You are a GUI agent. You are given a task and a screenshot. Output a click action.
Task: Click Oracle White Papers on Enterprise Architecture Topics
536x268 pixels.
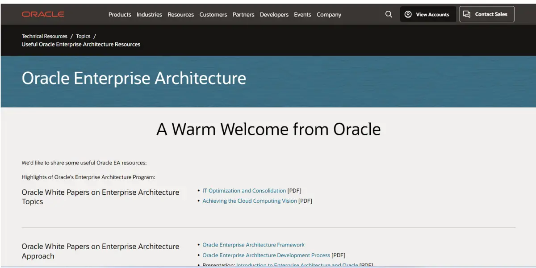(100, 197)
